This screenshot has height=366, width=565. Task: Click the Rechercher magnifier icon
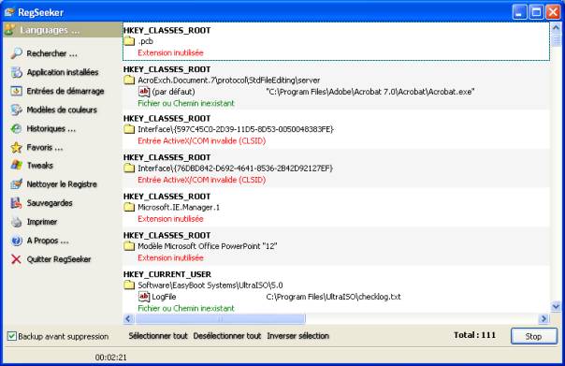16,53
